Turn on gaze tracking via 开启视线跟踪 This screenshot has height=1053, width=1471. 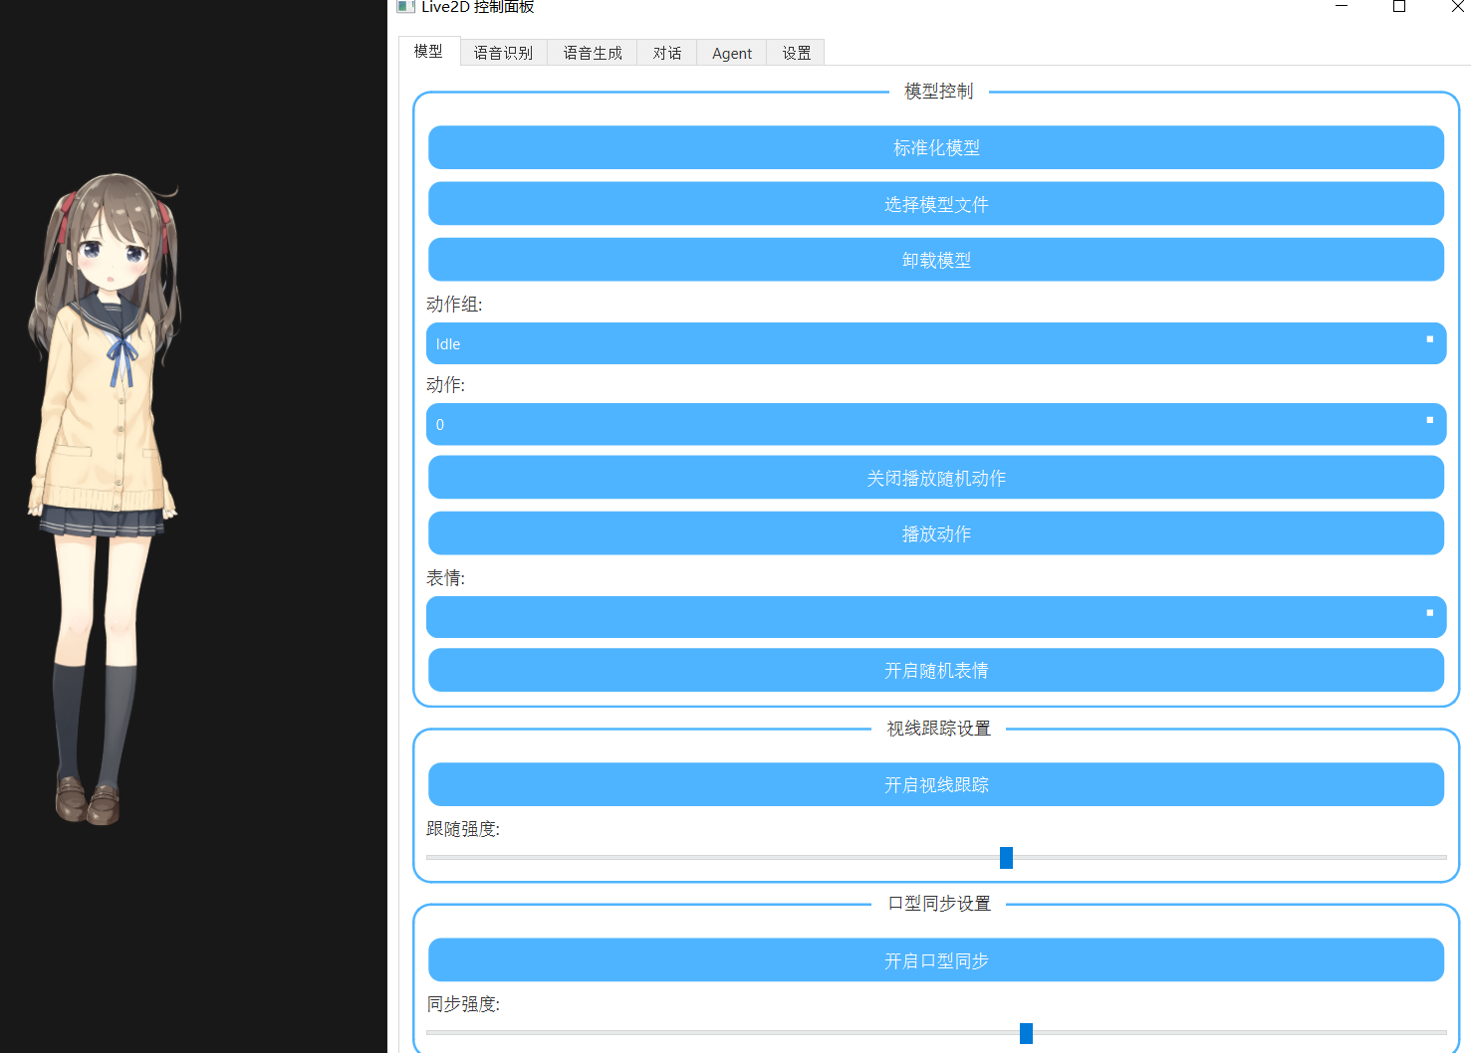pos(935,784)
